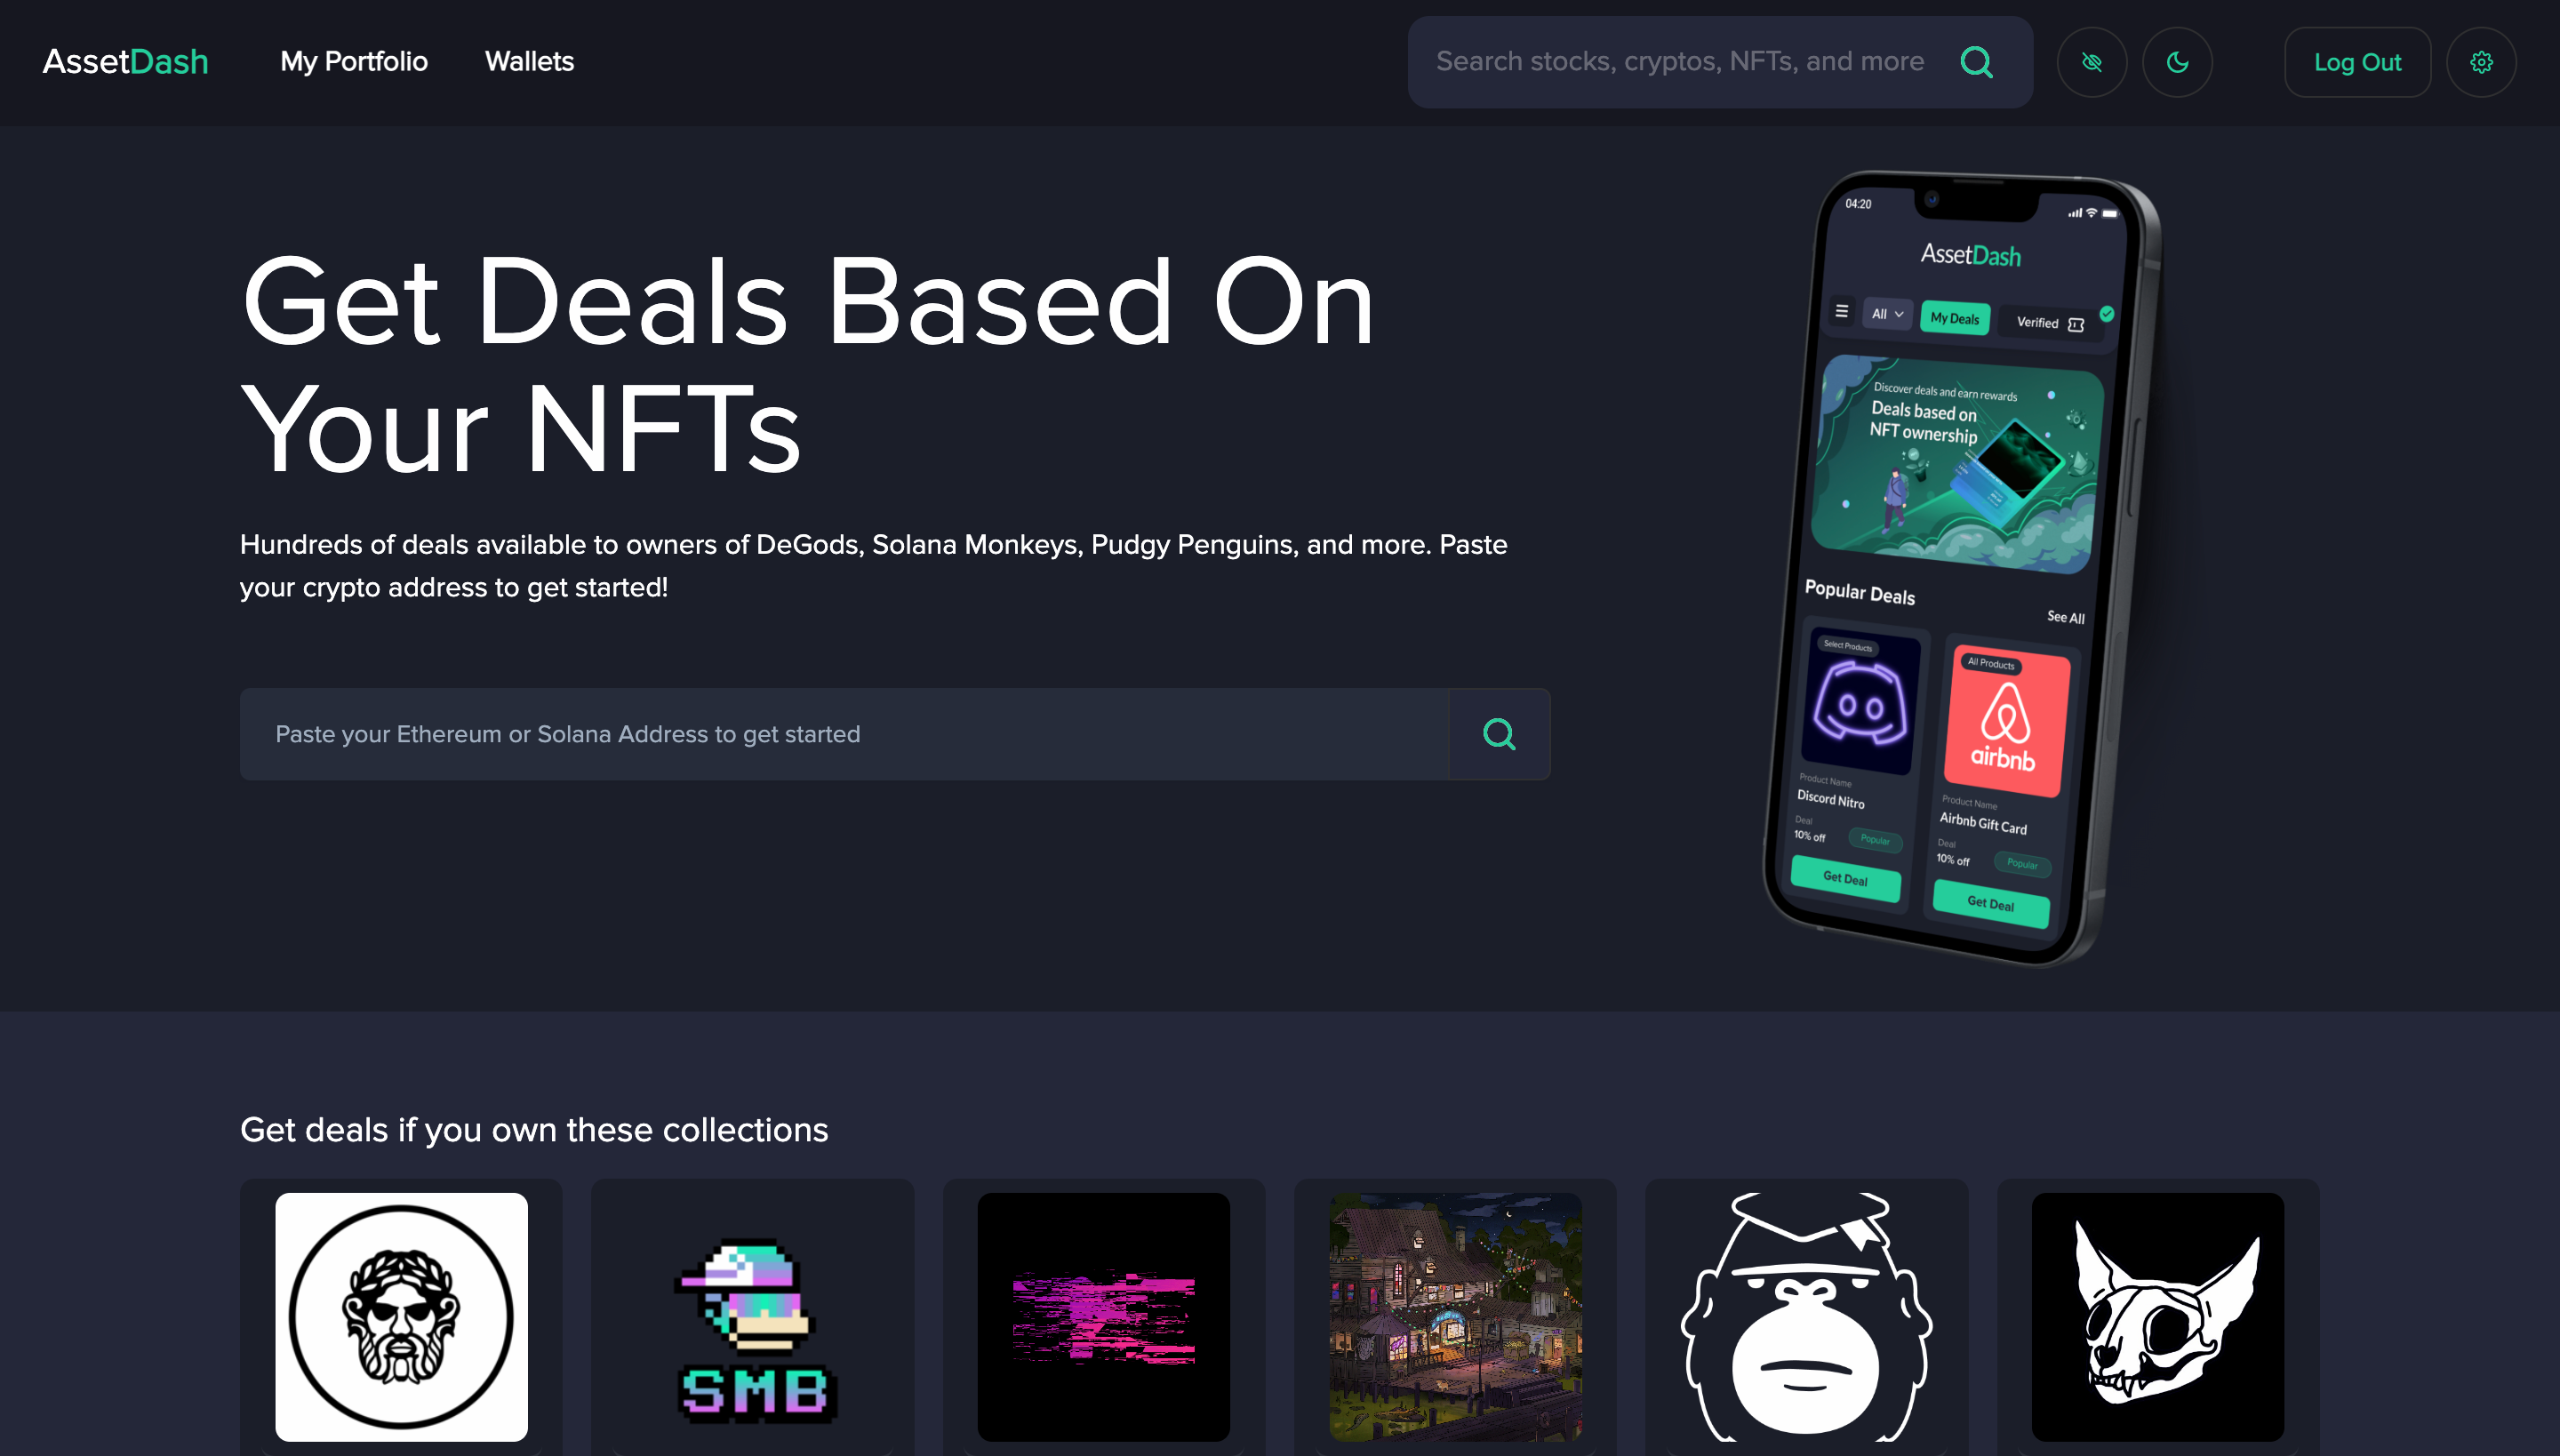Click the AssetDash logo

(125, 62)
